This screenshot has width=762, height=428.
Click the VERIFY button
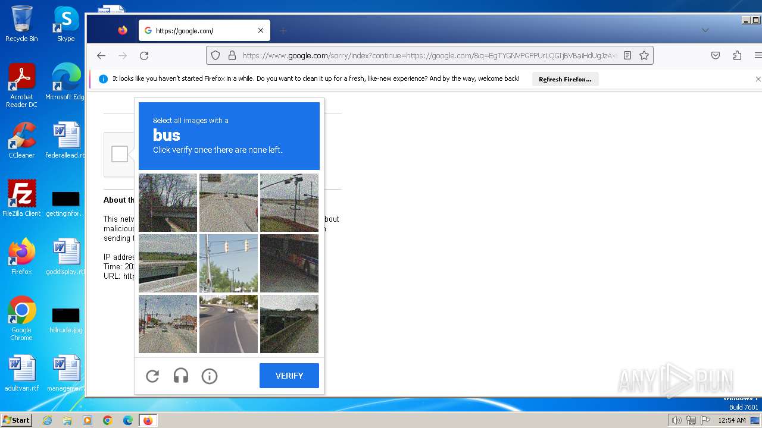coord(289,376)
